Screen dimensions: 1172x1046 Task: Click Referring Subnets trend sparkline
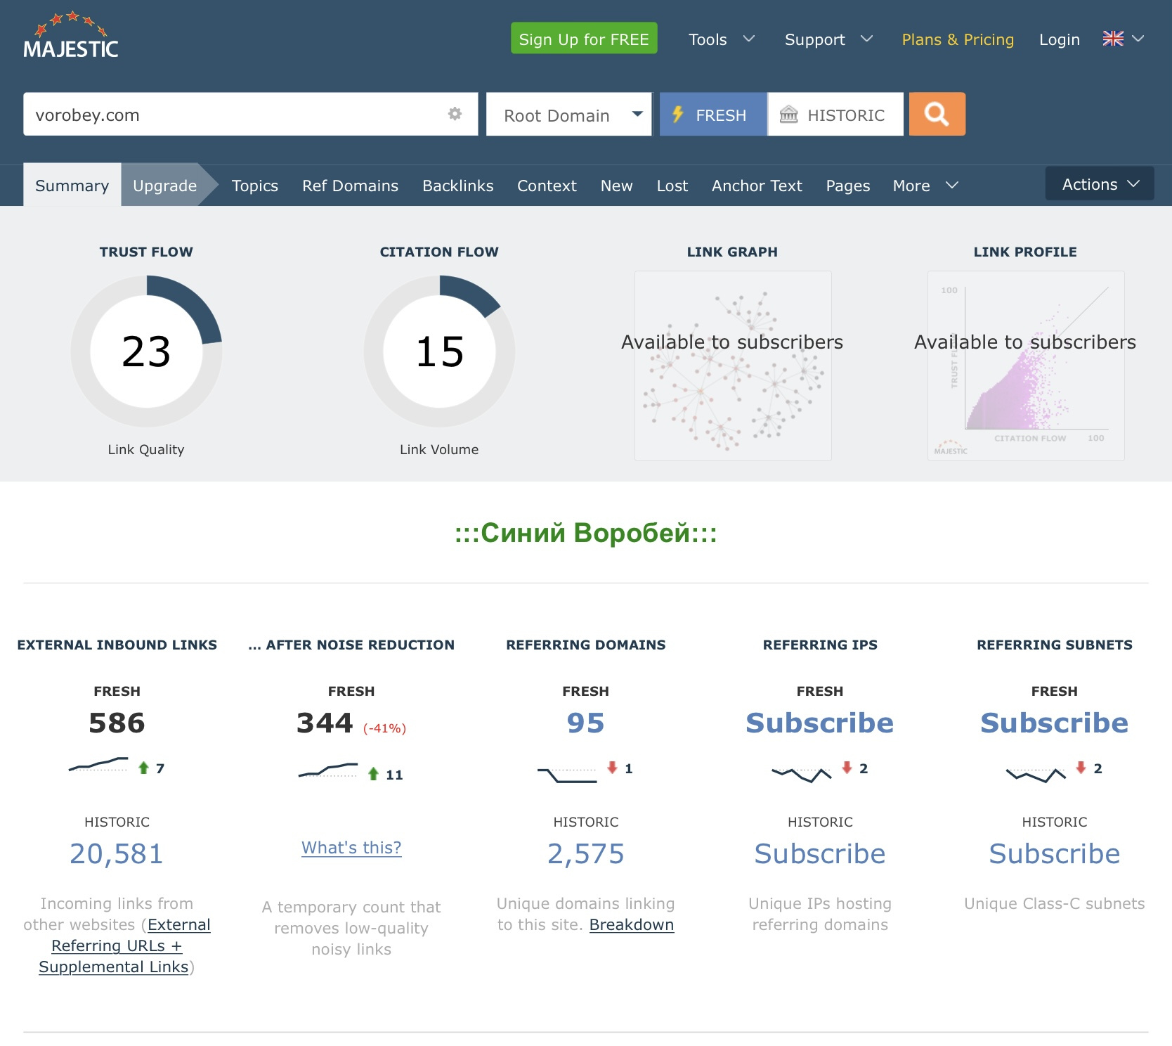coord(1036,775)
